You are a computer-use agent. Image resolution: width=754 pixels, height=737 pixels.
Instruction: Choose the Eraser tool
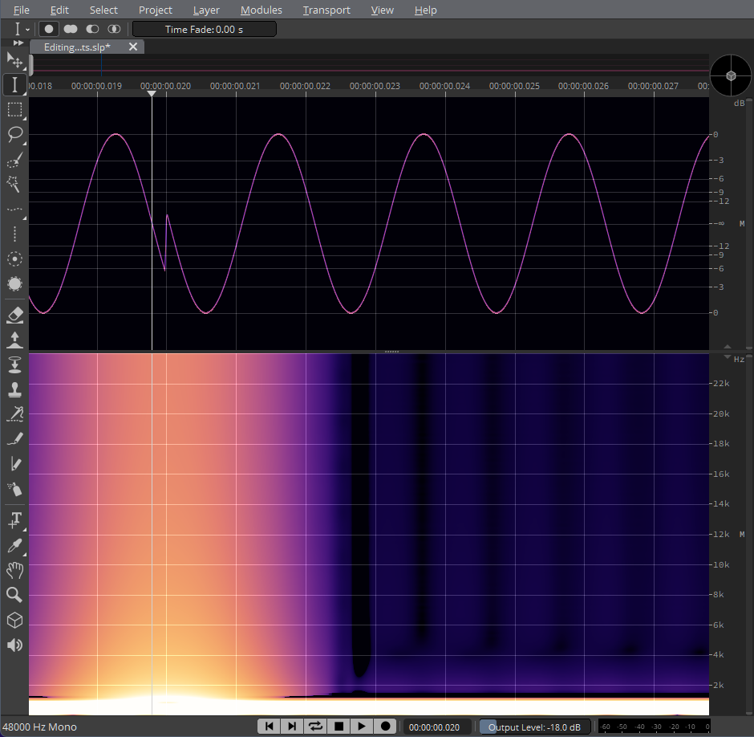pos(14,314)
